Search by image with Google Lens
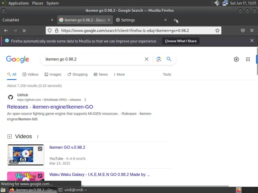The width and height of the screenshot is (258, 193). [x=159, y=59]
